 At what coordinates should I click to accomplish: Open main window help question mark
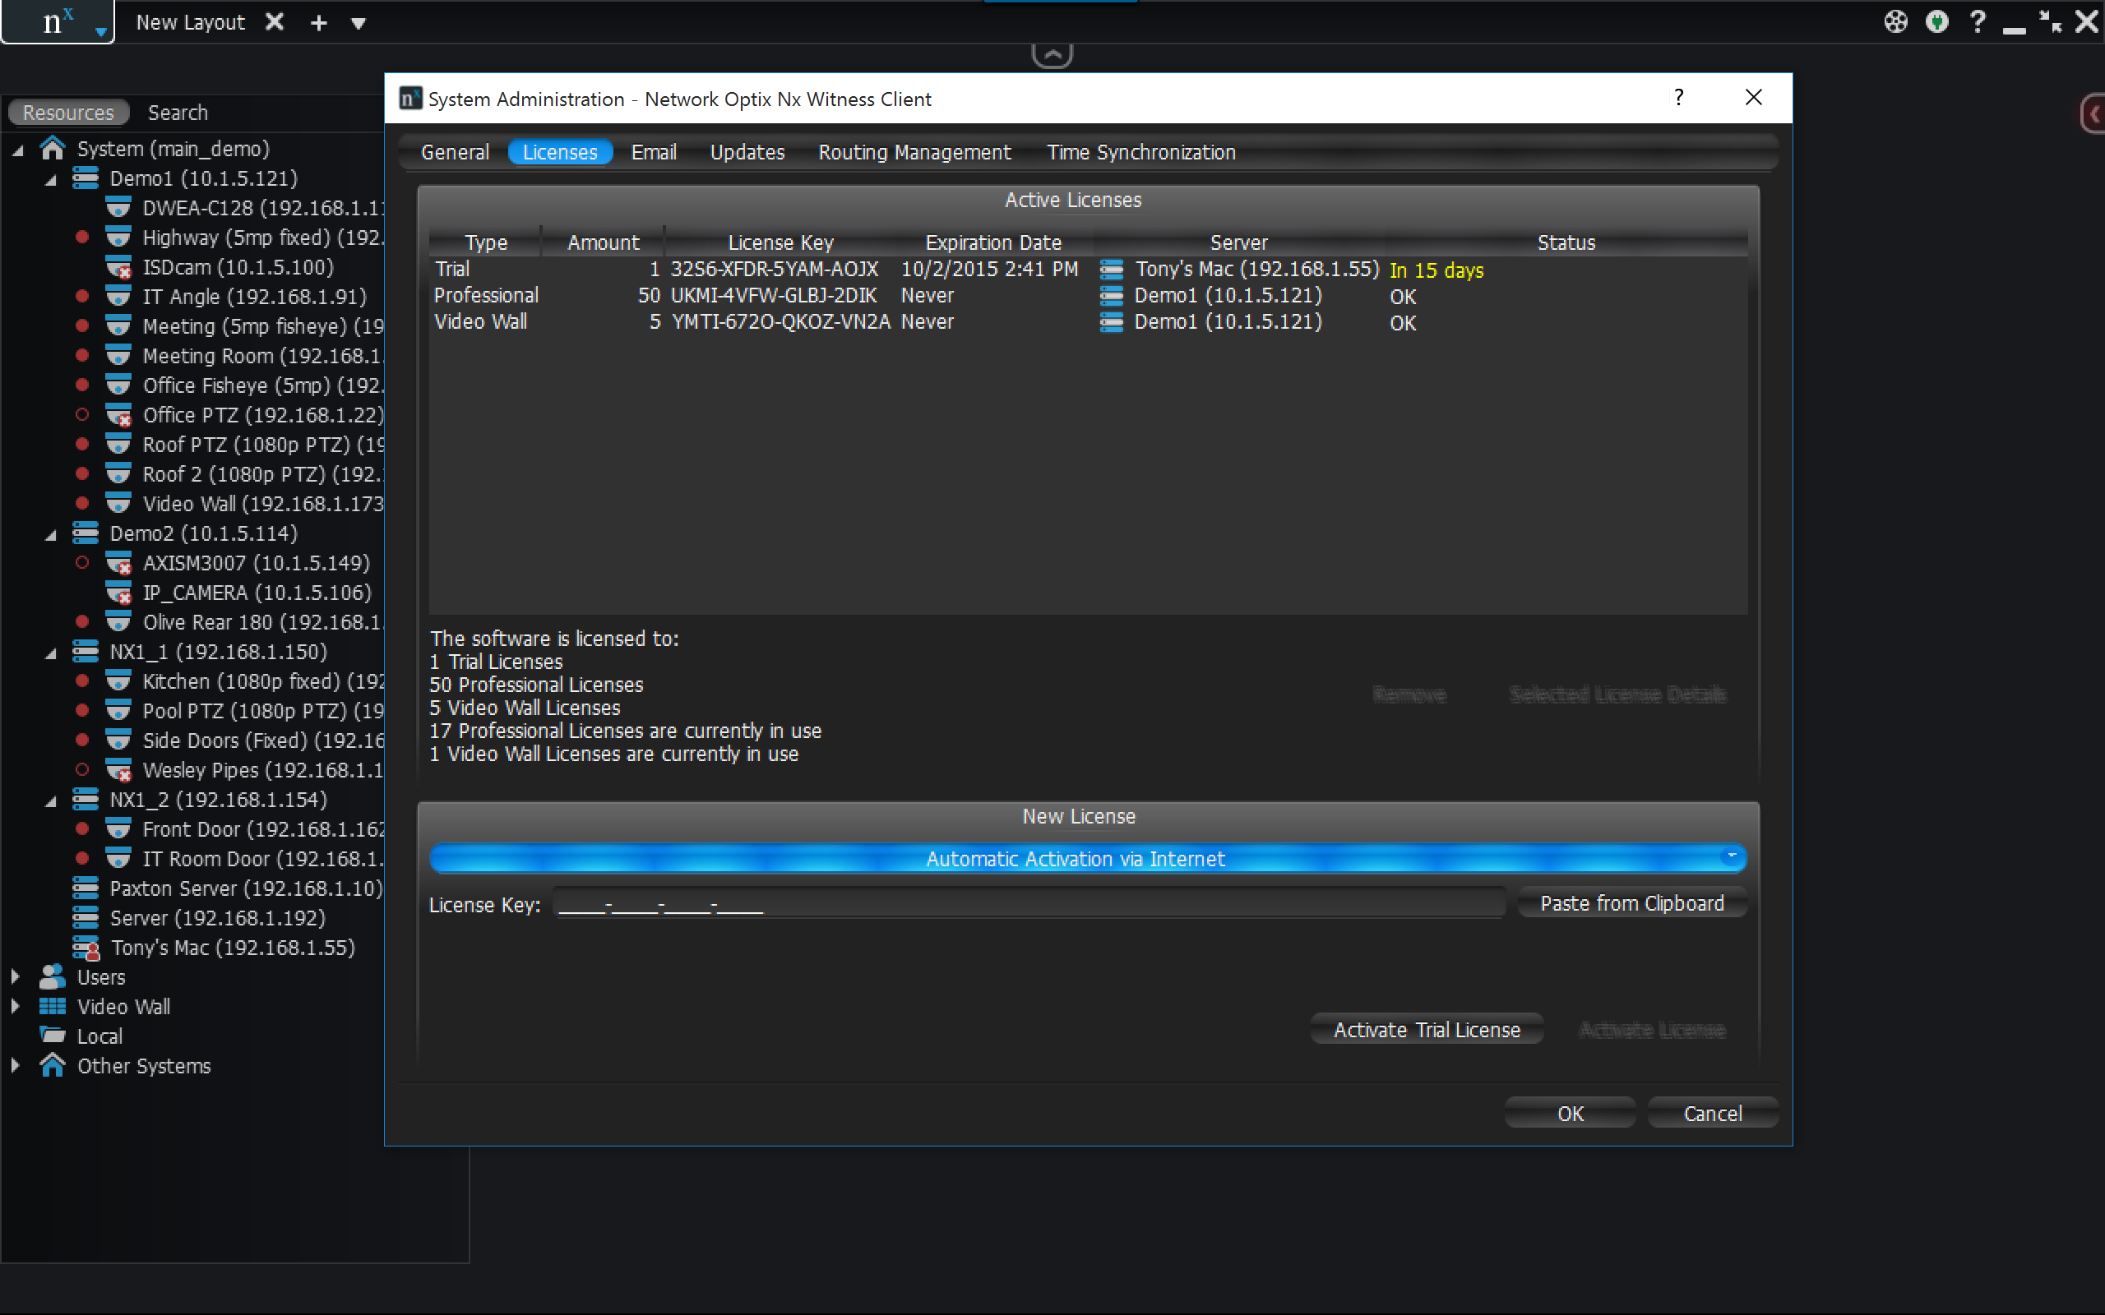1977,21
